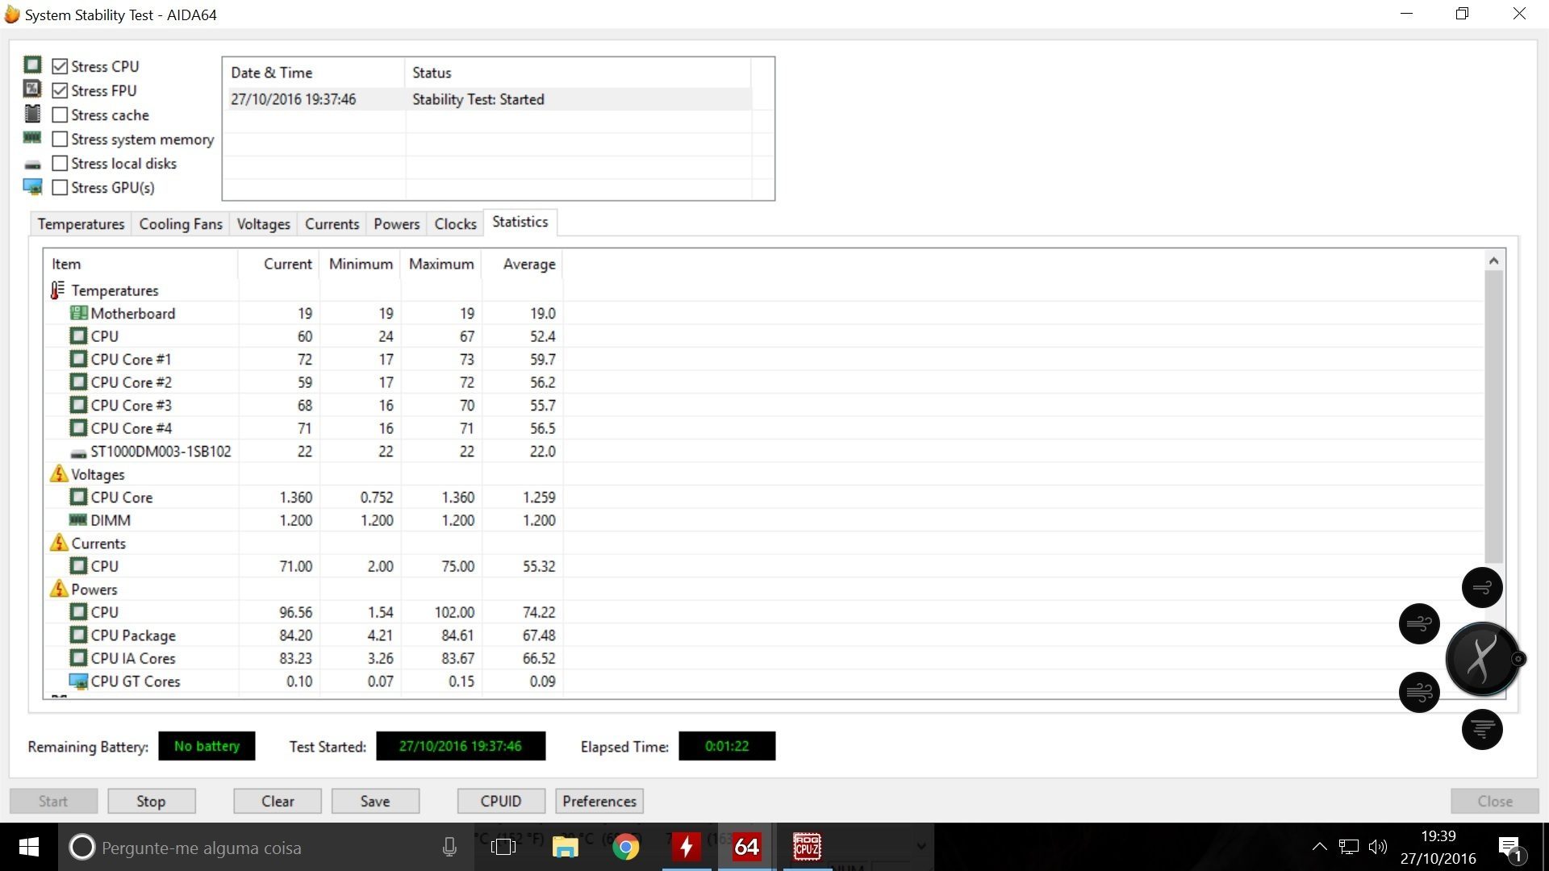The image size is (1549, 871).
Task: Save the test results
Action: pos(375,801)
